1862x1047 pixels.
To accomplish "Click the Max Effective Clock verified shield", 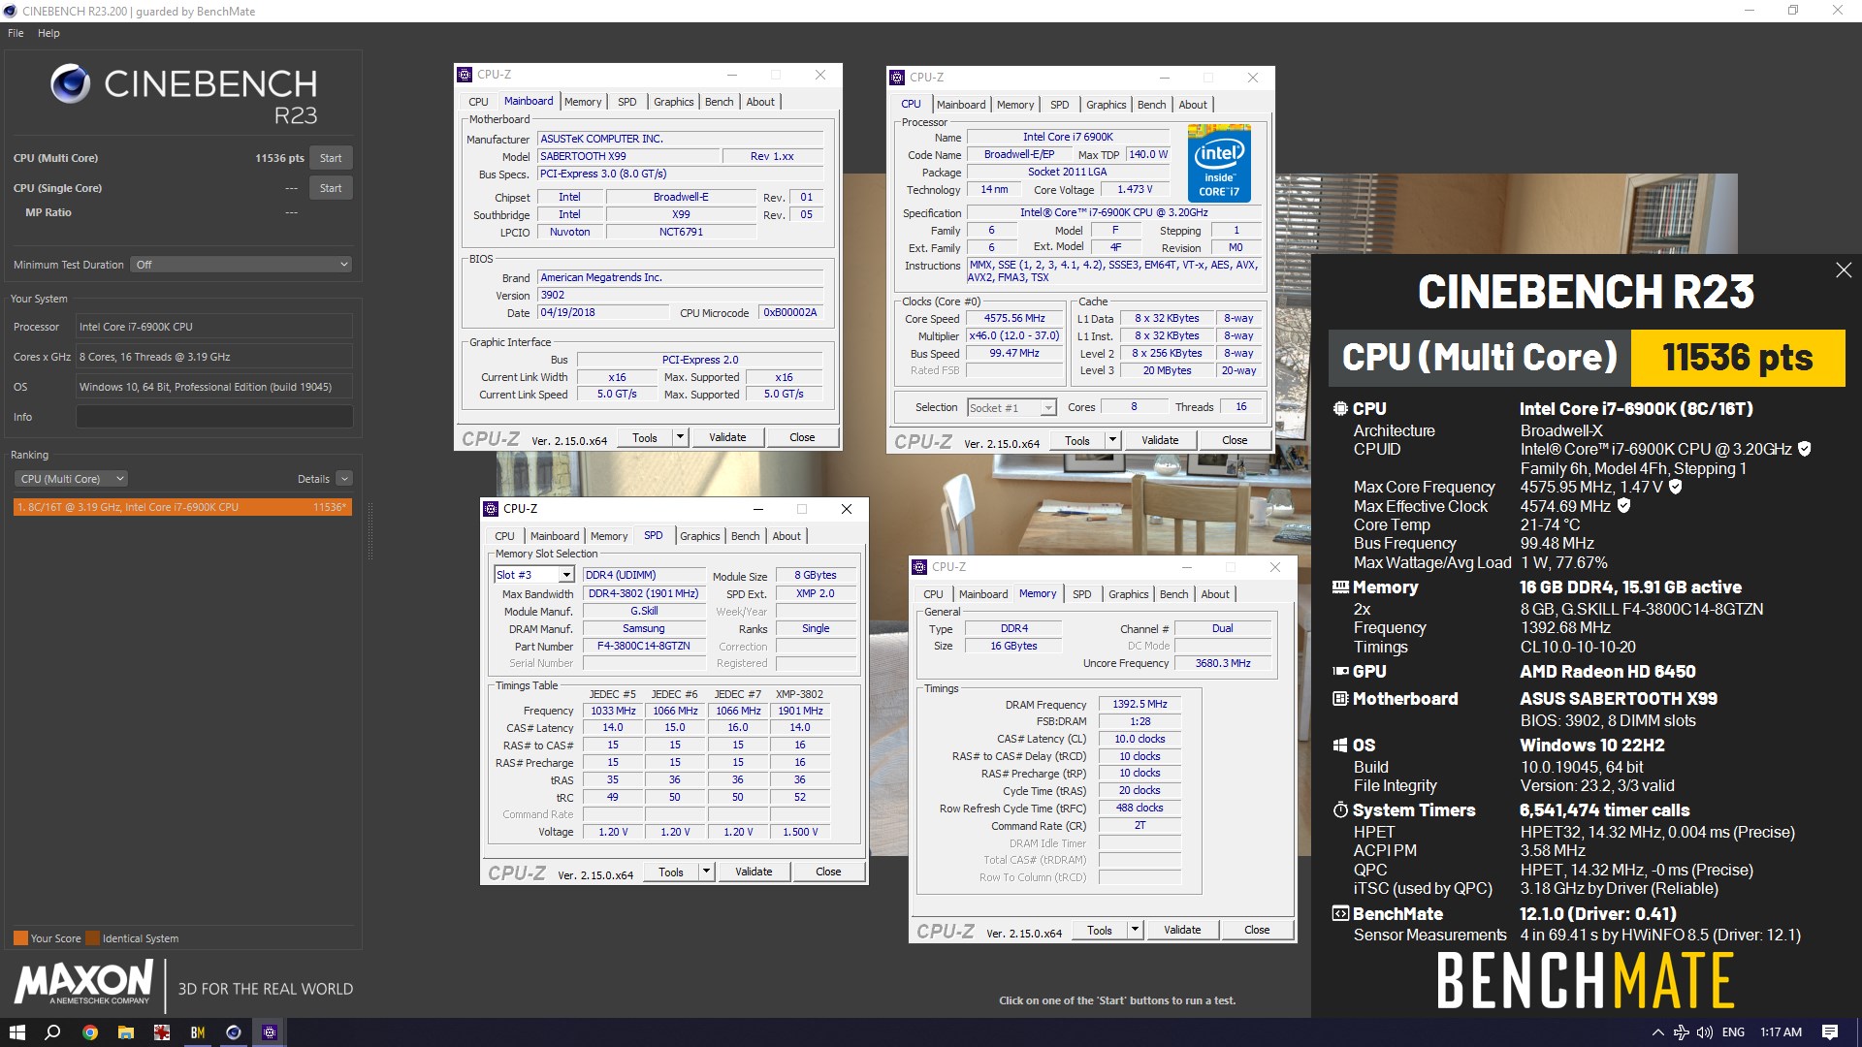I will pos(1624,506).
